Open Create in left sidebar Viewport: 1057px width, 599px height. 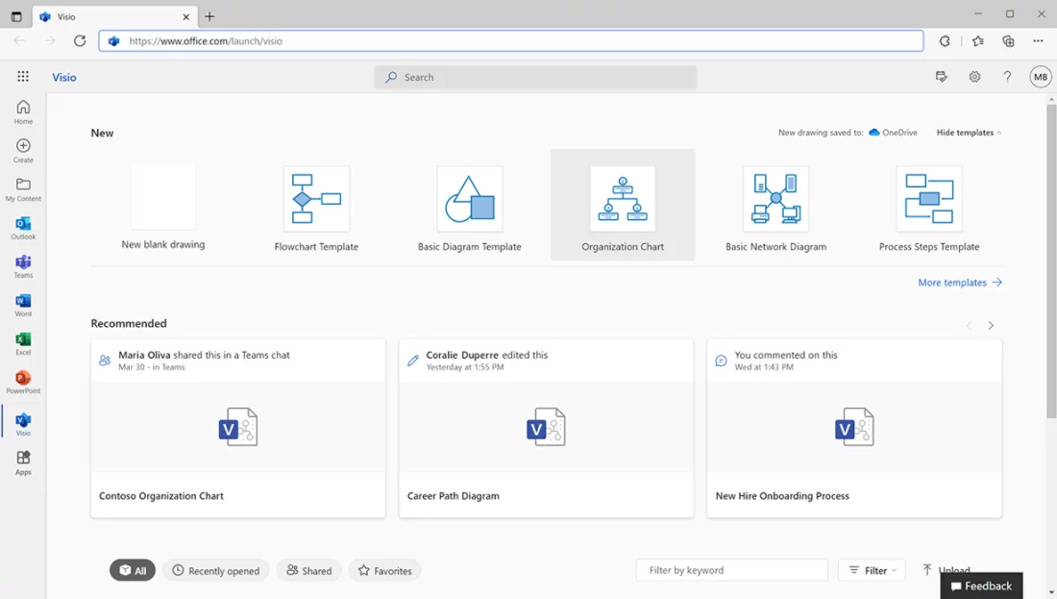23,150
